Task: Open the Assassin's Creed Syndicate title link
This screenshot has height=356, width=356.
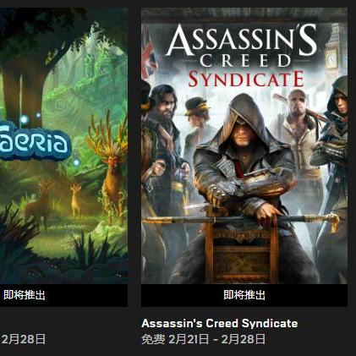Action: 220,324
